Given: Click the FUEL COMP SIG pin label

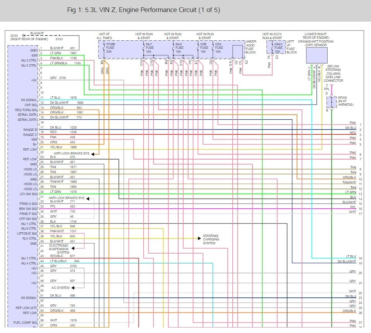Looking at the screenshot, I should 25,323.
